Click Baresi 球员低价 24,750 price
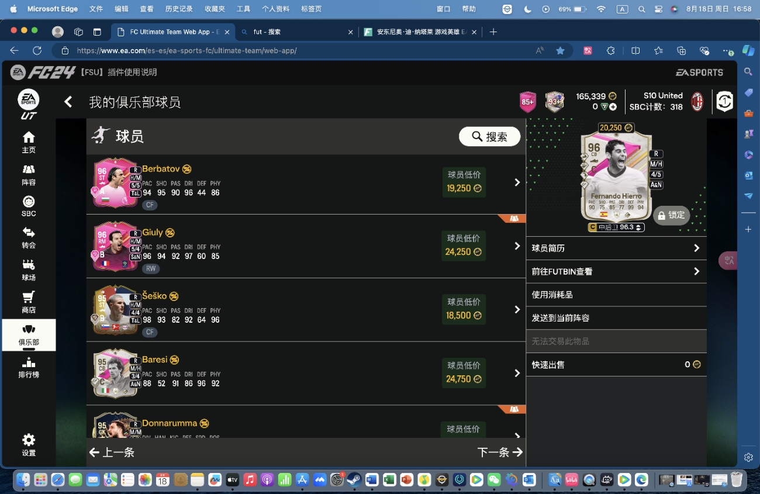760x494 pixels. coord(464,373)
